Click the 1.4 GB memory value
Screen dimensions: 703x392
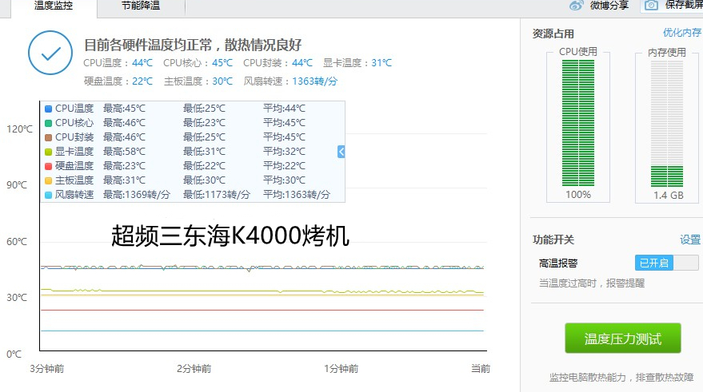[668, 195]
